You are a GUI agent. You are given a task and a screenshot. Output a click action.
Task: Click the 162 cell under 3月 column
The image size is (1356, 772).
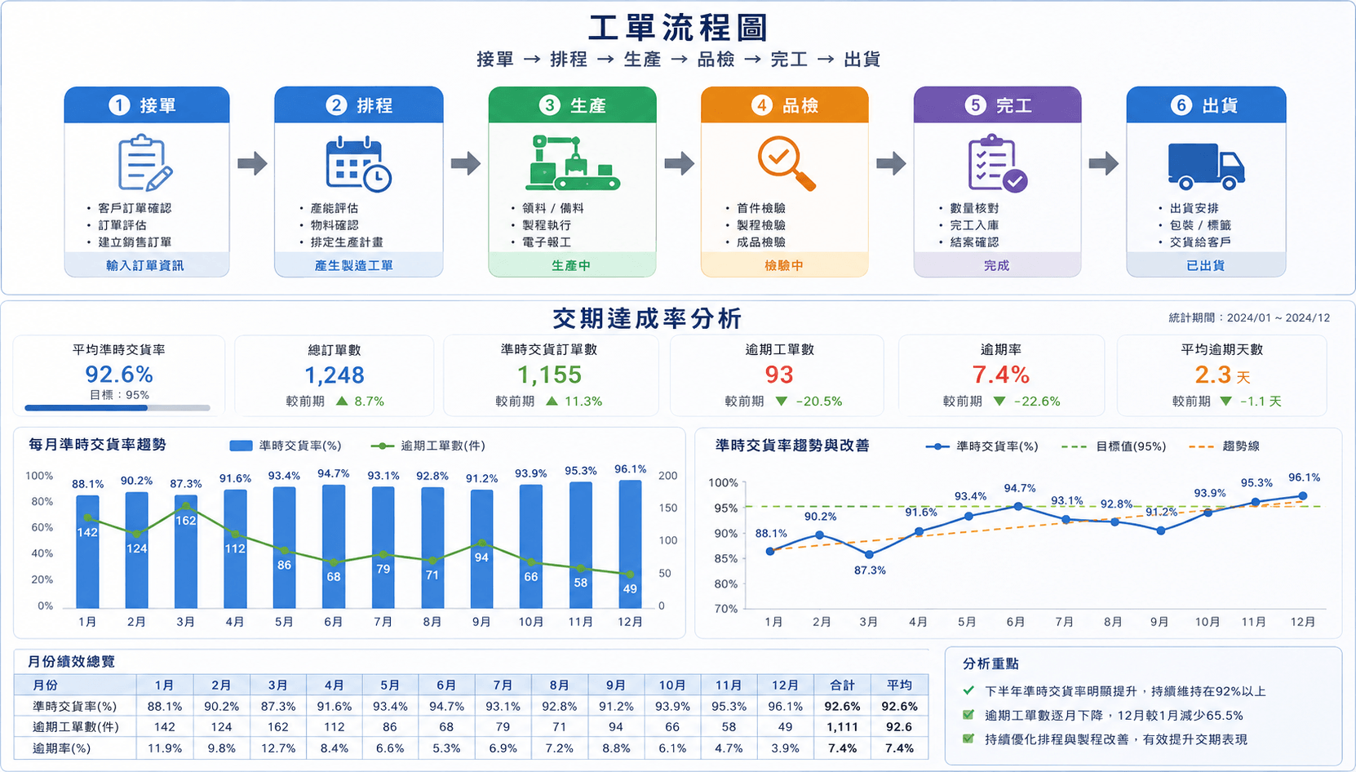point(278,727)
